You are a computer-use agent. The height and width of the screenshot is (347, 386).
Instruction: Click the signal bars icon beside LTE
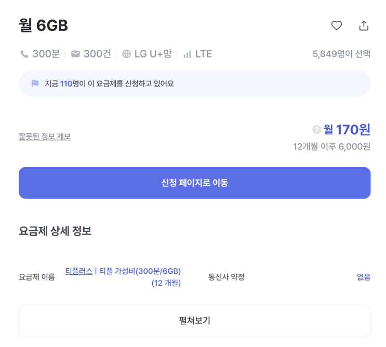(x=188, y=54)
